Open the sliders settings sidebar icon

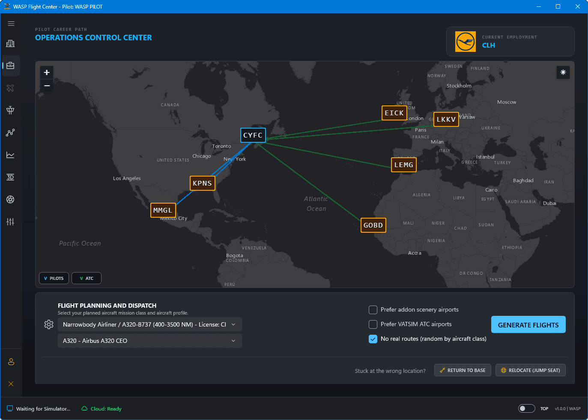coord(11,222)
